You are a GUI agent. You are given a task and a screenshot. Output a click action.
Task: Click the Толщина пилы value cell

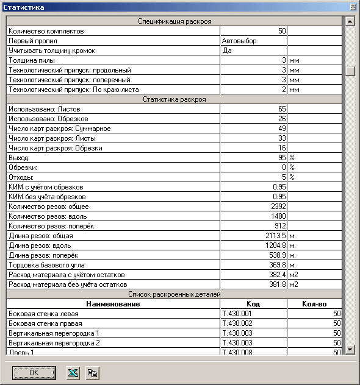[253, 60]
